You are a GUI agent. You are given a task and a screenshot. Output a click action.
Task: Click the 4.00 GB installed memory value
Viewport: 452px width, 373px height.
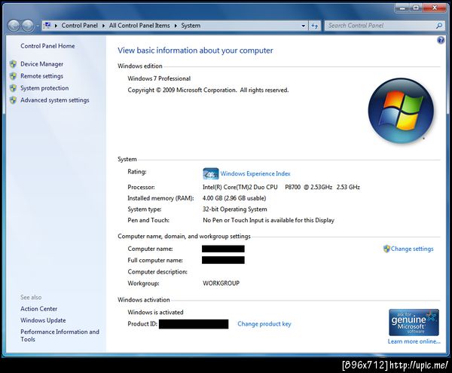click(234, 198)
